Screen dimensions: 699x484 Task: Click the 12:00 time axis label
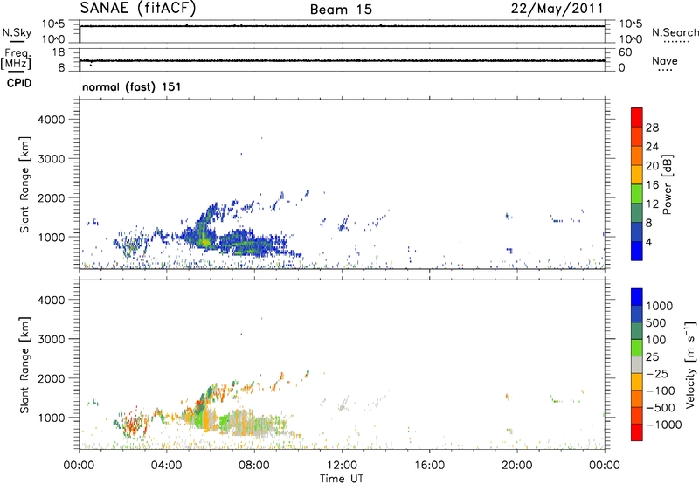coord(342,466)
